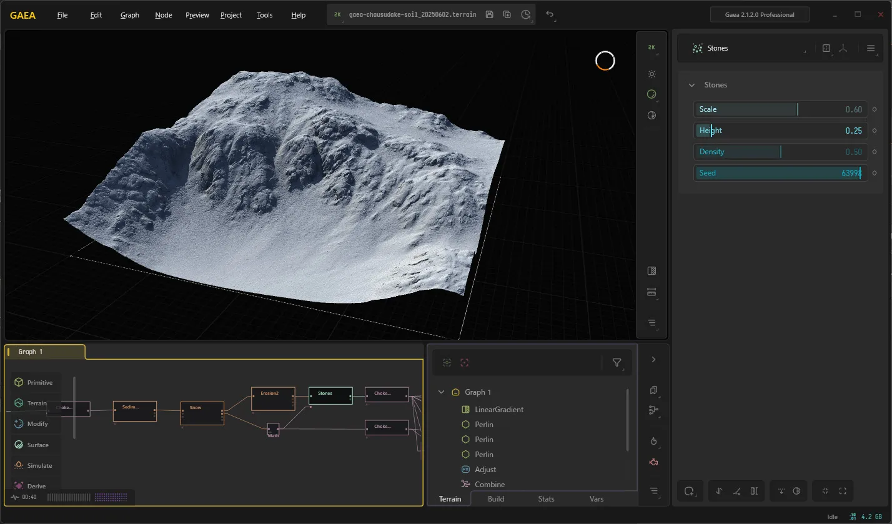This screenshot has width=892, height=524.
Task: Select the Primitive node category
Action: [37, 382]
